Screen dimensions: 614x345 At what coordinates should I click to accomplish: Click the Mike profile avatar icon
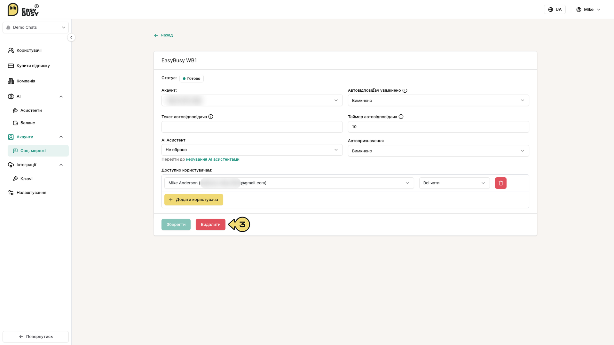click(579, 10)
